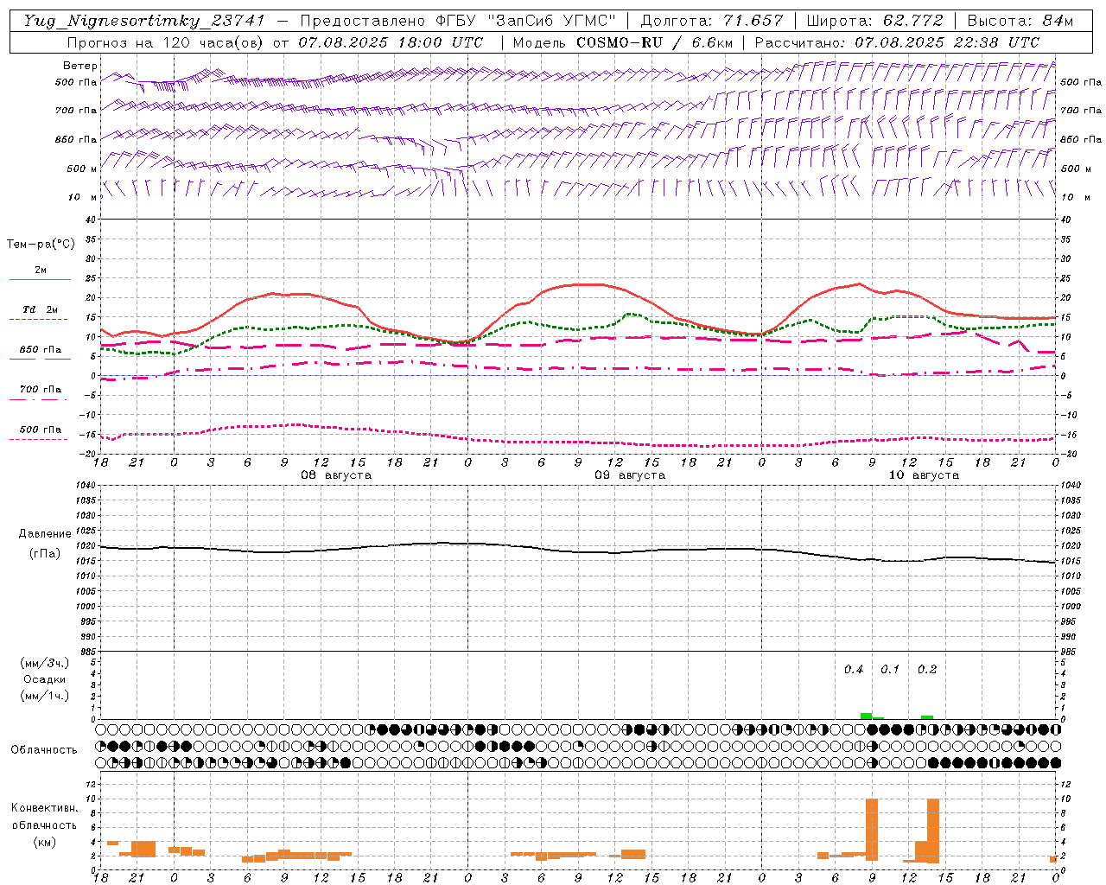Click the 985 value on right pressure axis
The height and width of the screenshot is (885, 1106).
click(1068, 652)
